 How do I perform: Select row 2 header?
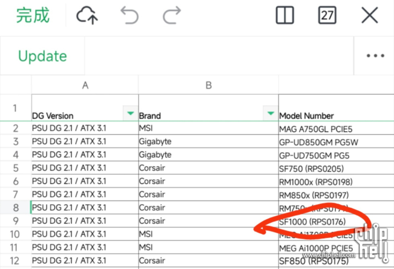(16, 128)
